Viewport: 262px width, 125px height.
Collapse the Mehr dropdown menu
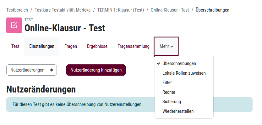click(166, 46)
